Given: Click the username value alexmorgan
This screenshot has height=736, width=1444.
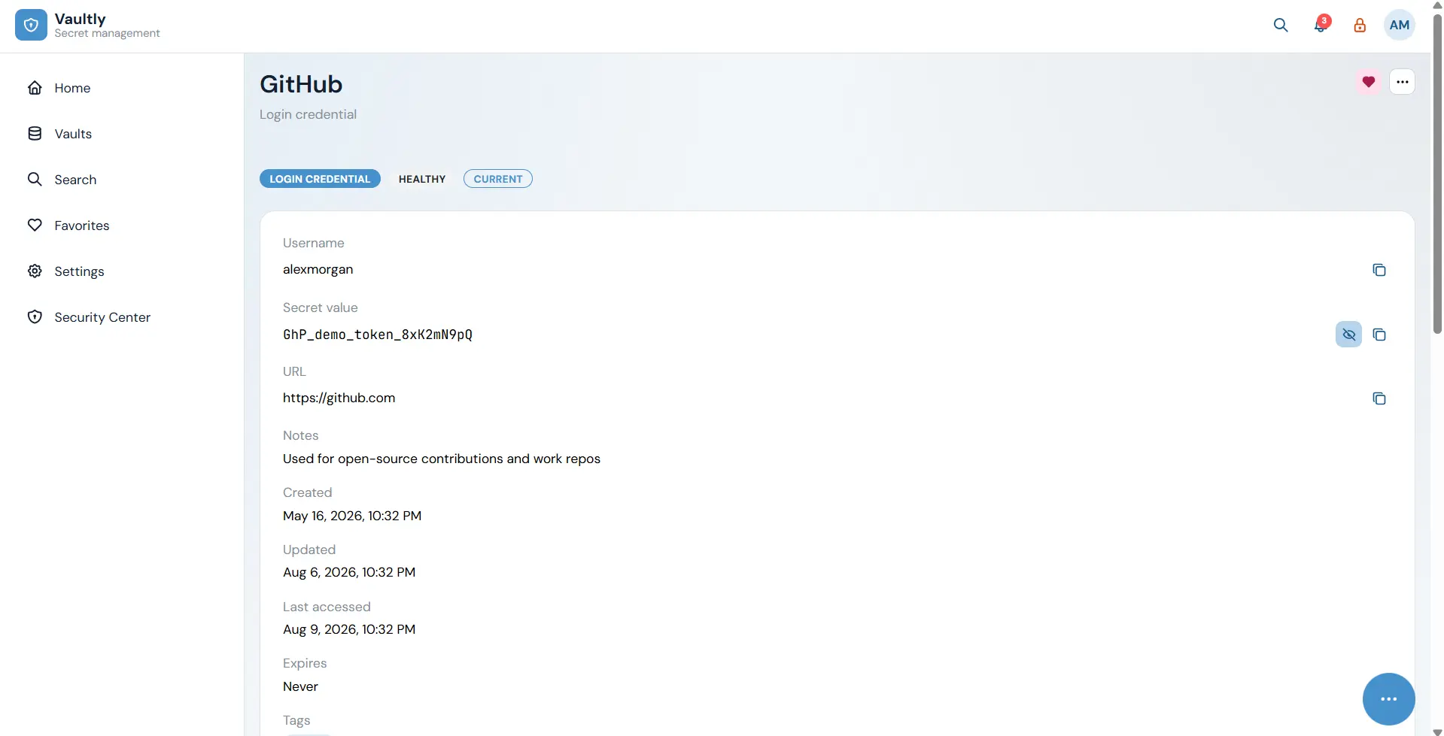Looking at the screenshot, I should [x=318, y=269].
